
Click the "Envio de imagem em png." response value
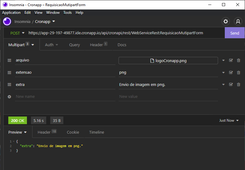[x=60, y=146]
